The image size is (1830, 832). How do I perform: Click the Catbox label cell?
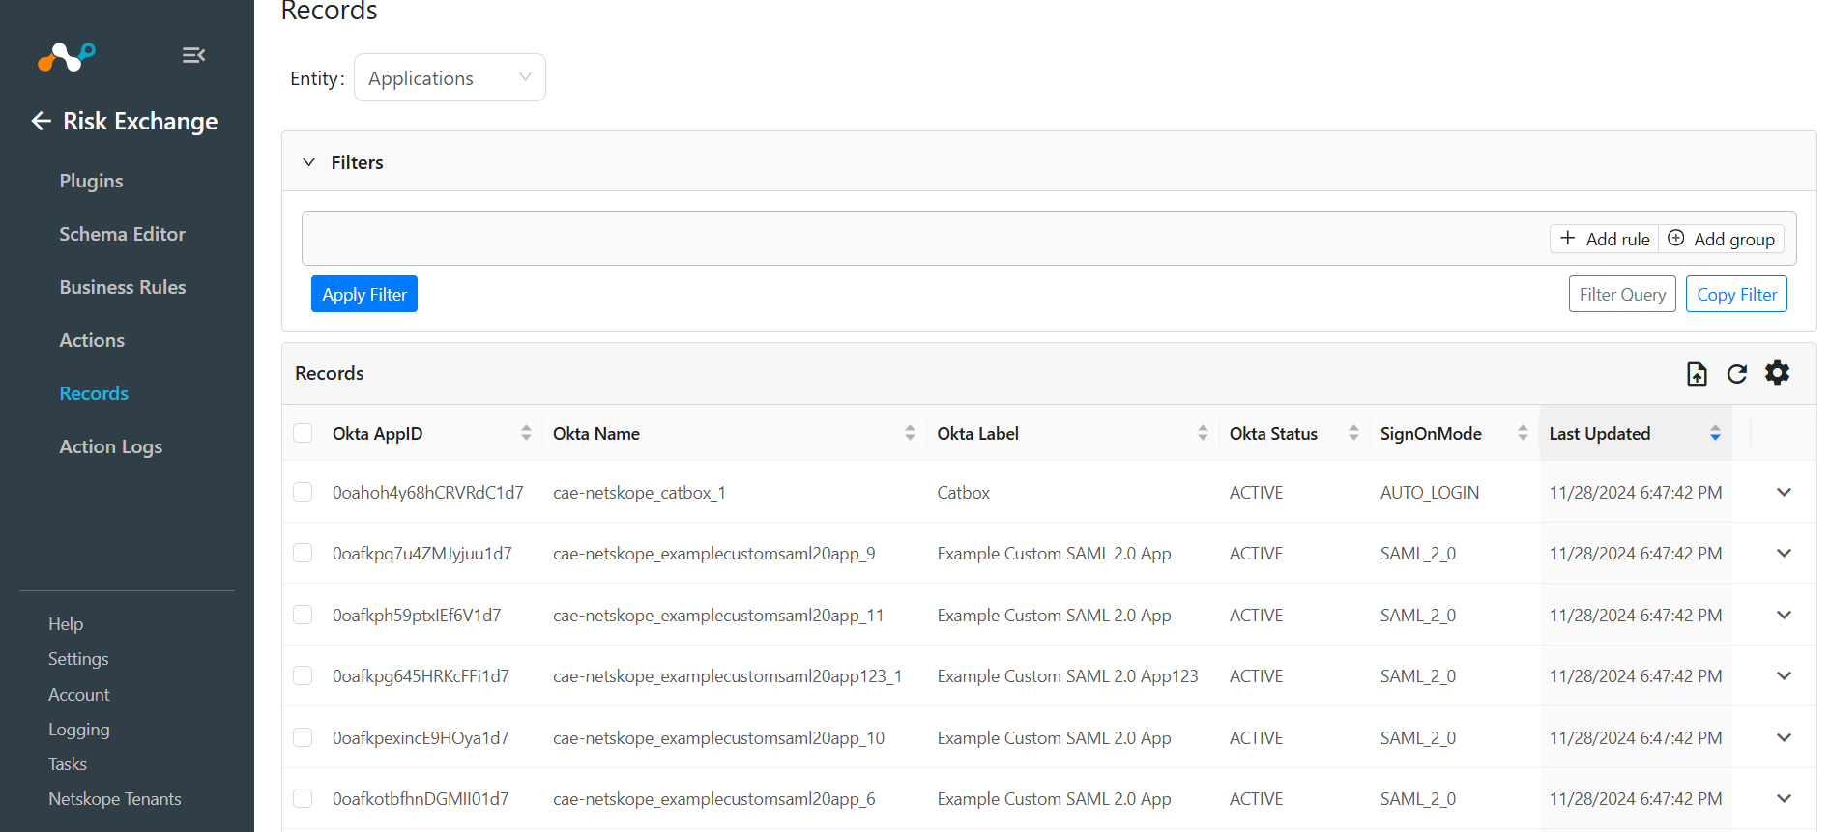pyautogui.click(x=964, y=492)
